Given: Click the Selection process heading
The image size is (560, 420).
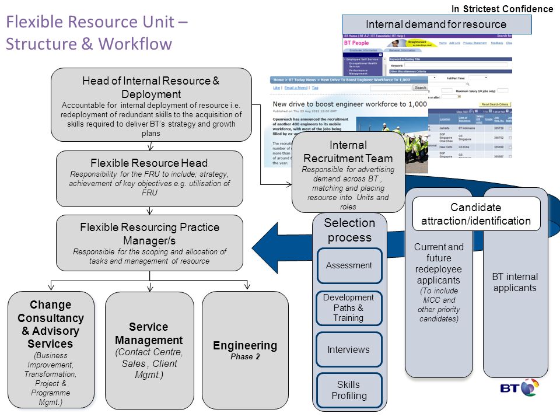Looking at the screenshot, I should point(349,230).
